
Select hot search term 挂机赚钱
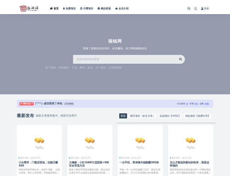coord(64,68)
